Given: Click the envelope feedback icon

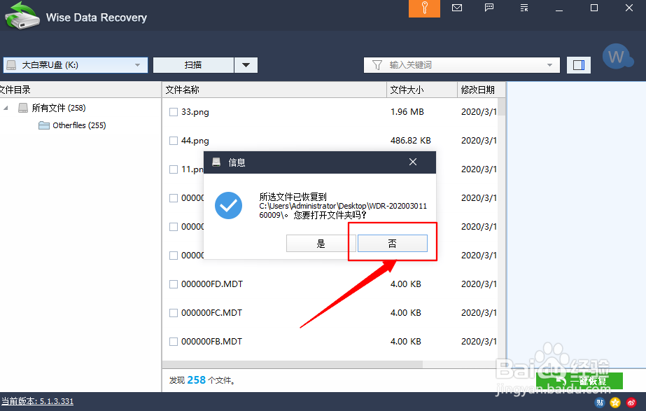Looking at the screenshot, I should (456, 9).
